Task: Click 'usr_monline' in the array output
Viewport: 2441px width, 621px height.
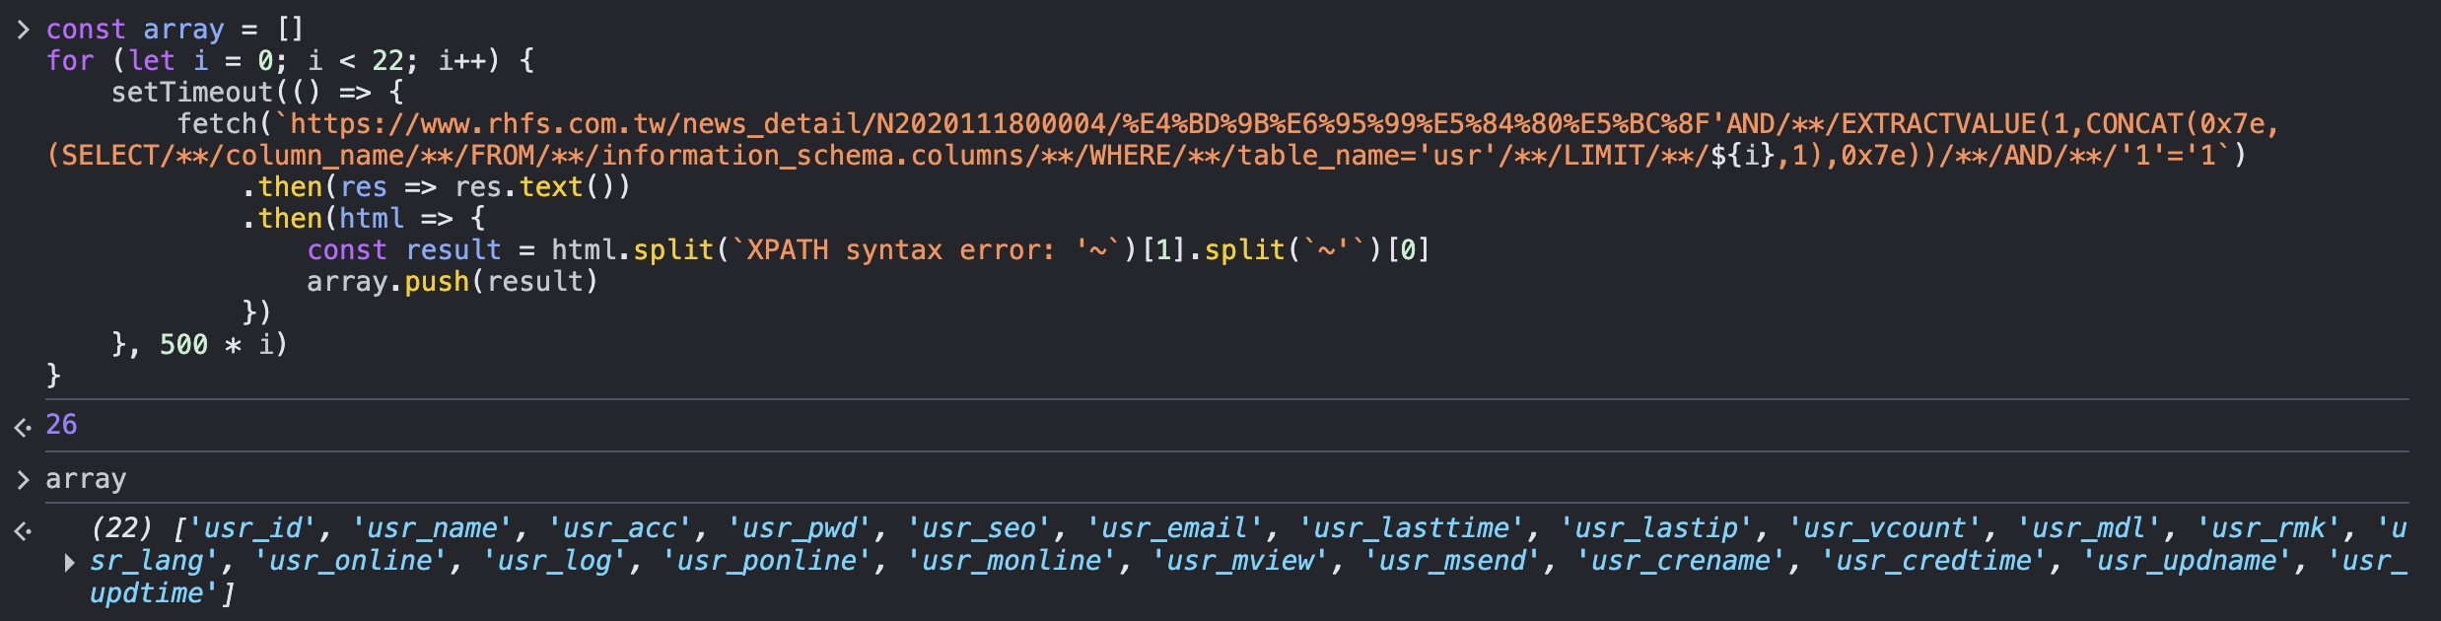Action: [1011, 561]
